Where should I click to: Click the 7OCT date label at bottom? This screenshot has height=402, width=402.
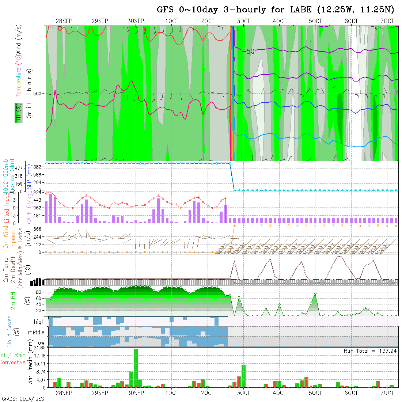tap(387, 393)
